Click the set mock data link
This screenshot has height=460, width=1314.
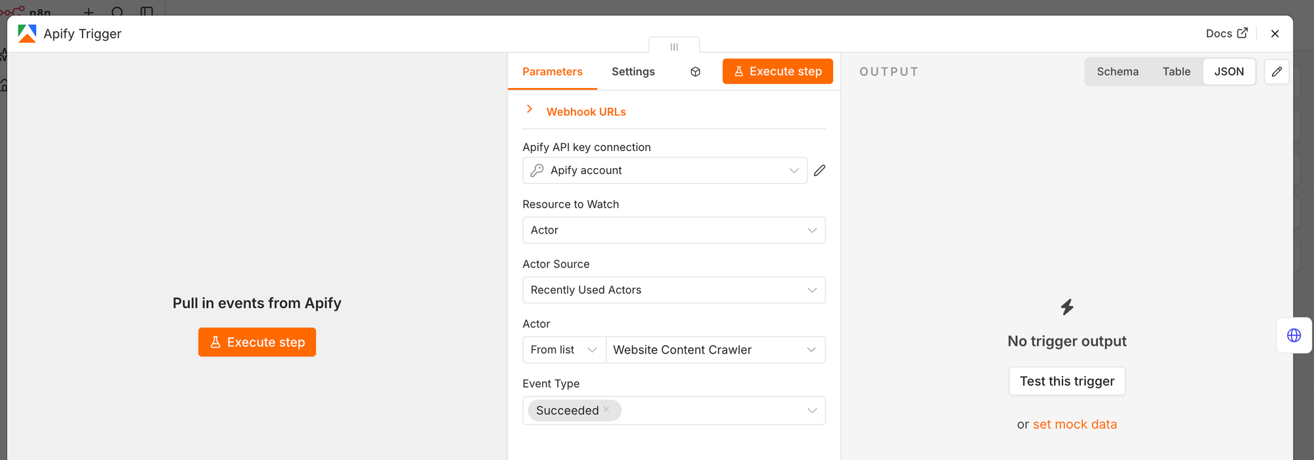pos(1075,425)
